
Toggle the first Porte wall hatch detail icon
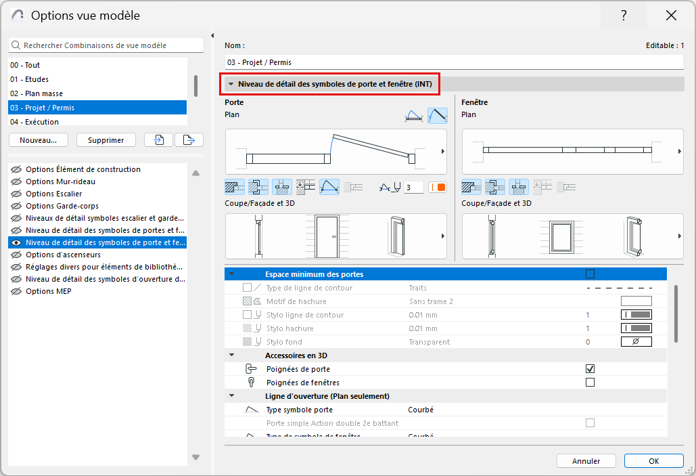click(235, 187)
